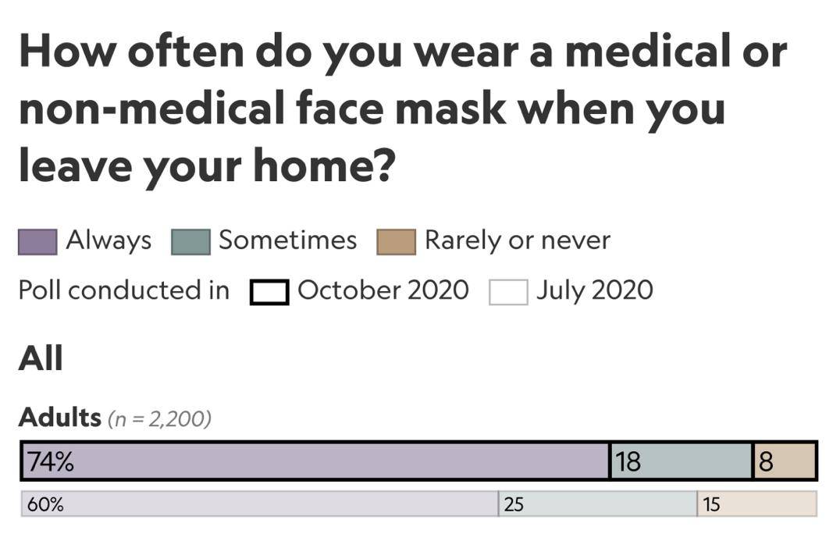Select the 60% July Always bar segment
Viewport: 840px width, 534px height.
pos(260,504)
